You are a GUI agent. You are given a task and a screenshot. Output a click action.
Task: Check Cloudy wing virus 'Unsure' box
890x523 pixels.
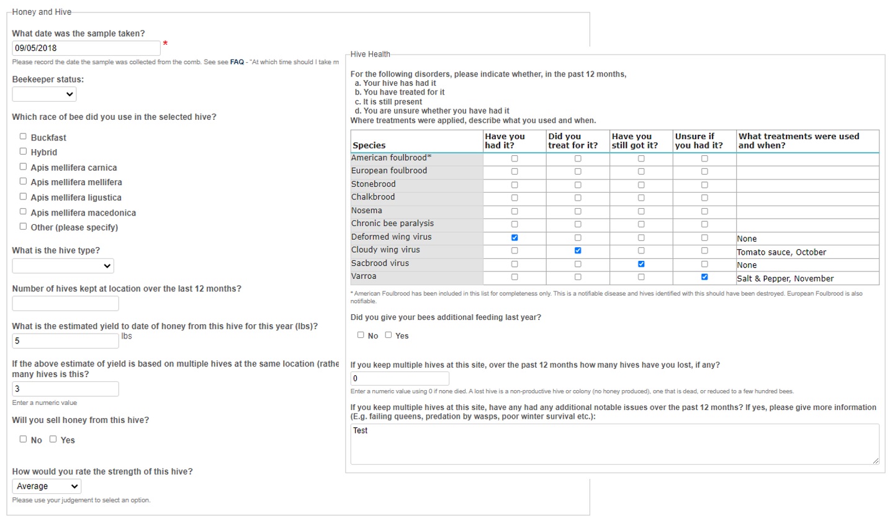704,250
